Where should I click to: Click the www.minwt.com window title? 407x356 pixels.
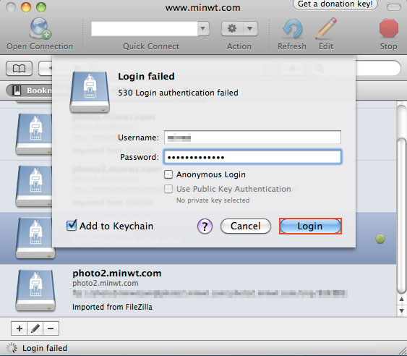pyautogui.click(x=202, y=7)
